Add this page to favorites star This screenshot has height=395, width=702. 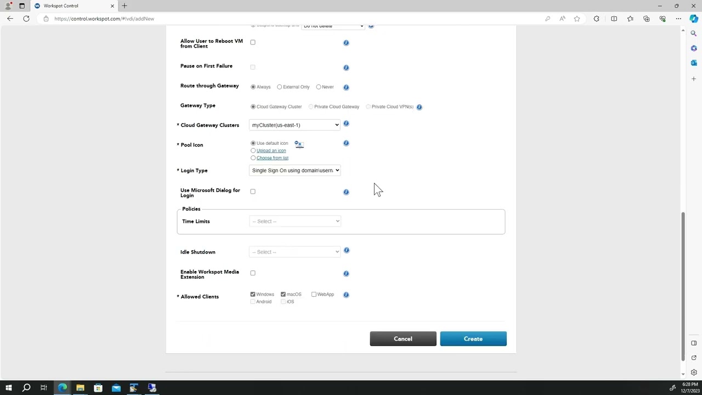pyautogui.click(x=577, y=19)
